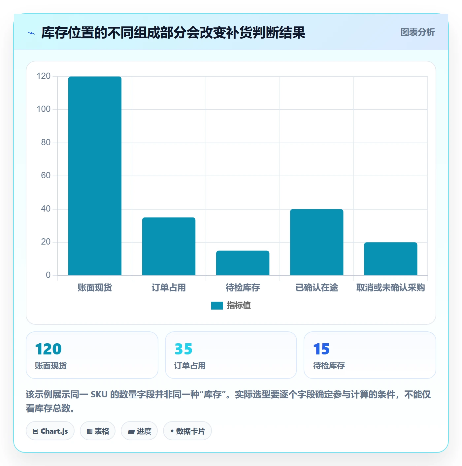Click the Chart.js tag chip
This screenshot has width=462, height=466.
click(x=50, y=431)
